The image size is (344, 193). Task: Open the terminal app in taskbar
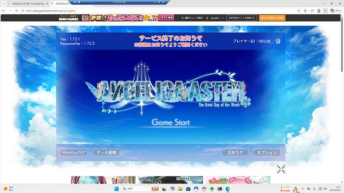click(220, 189)
